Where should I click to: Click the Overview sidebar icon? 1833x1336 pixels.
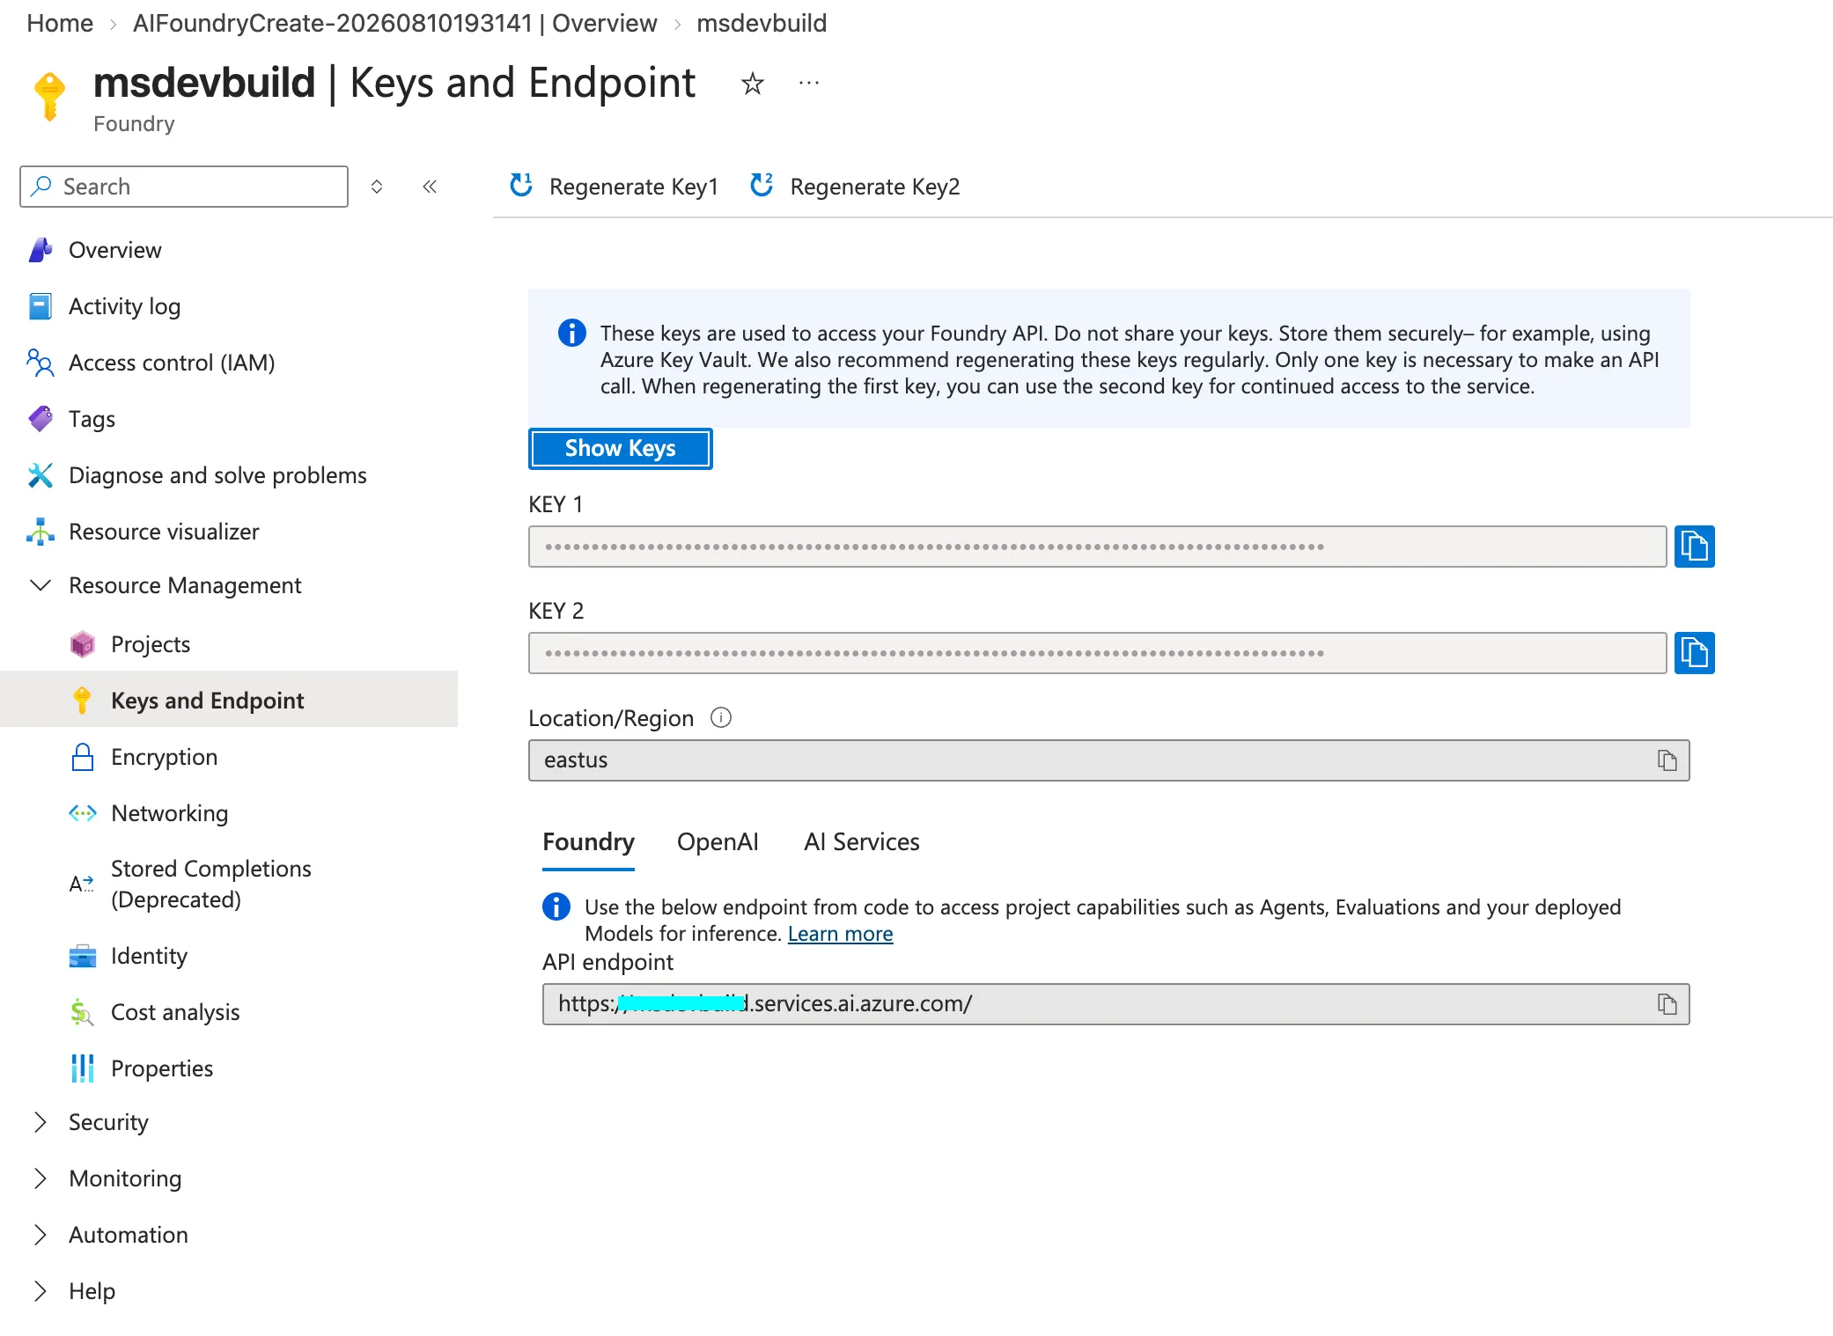coord(40,250)
